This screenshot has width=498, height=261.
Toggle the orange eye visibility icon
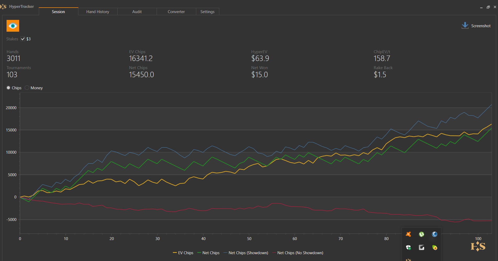[13, 26]
